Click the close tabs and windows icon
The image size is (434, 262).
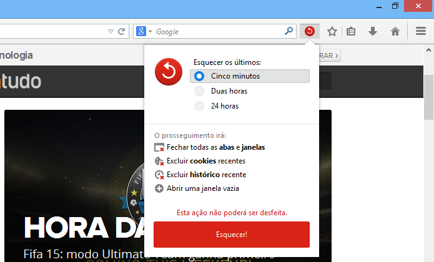pyautogui.click(x=159, y=147)
